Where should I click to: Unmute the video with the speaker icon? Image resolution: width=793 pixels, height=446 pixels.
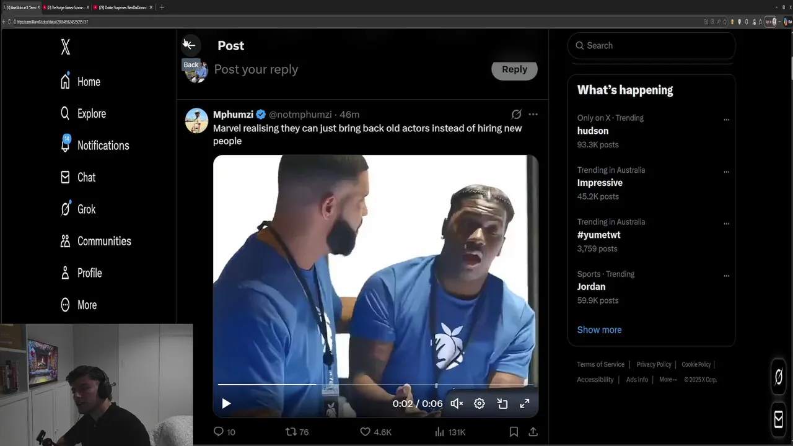[457, 404]
